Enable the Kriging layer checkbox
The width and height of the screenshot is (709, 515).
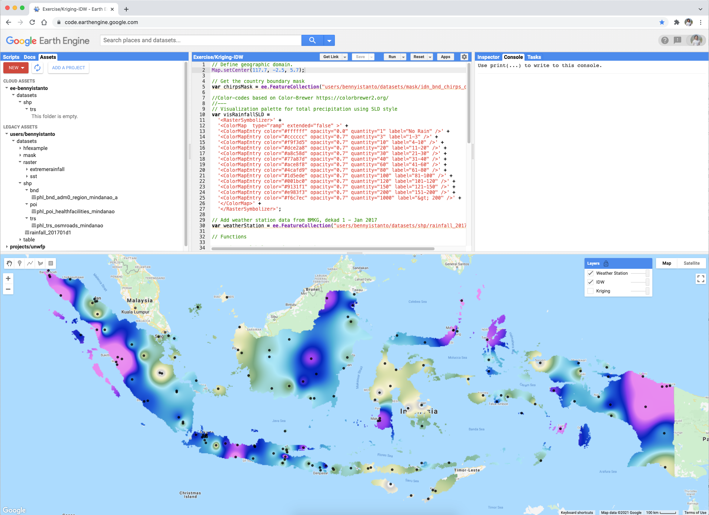pos(590,291)
